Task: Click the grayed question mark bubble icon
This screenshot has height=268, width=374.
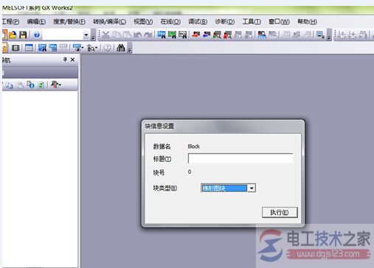Action: pyautogui.click(x=107, y=48)
